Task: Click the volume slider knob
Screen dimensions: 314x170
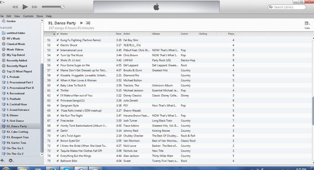Action: point(62,7)
